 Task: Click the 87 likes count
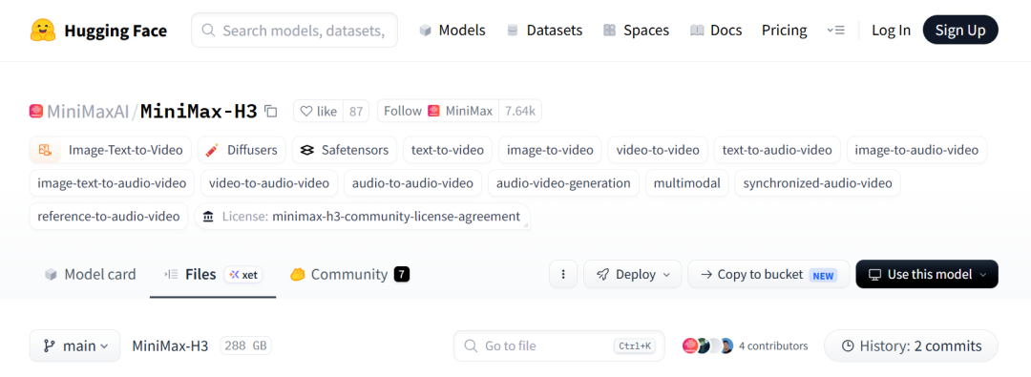(x=356, y=112)
